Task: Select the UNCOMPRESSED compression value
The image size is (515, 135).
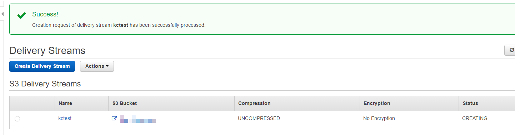Action: click(259, 118)
